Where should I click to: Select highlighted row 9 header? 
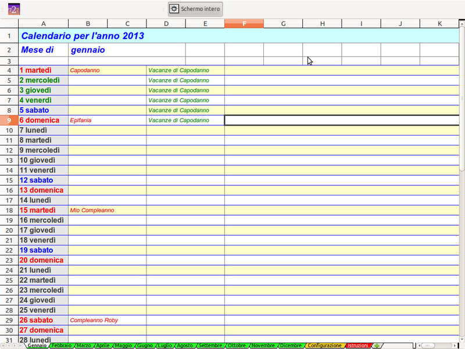pos(9,120)
